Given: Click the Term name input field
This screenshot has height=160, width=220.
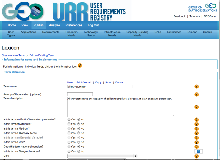Looking at the screenshot, I should click(x=100, y=86).
